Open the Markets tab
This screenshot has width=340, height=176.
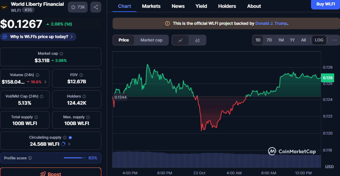pyautogui.click(x=151, y=6)
